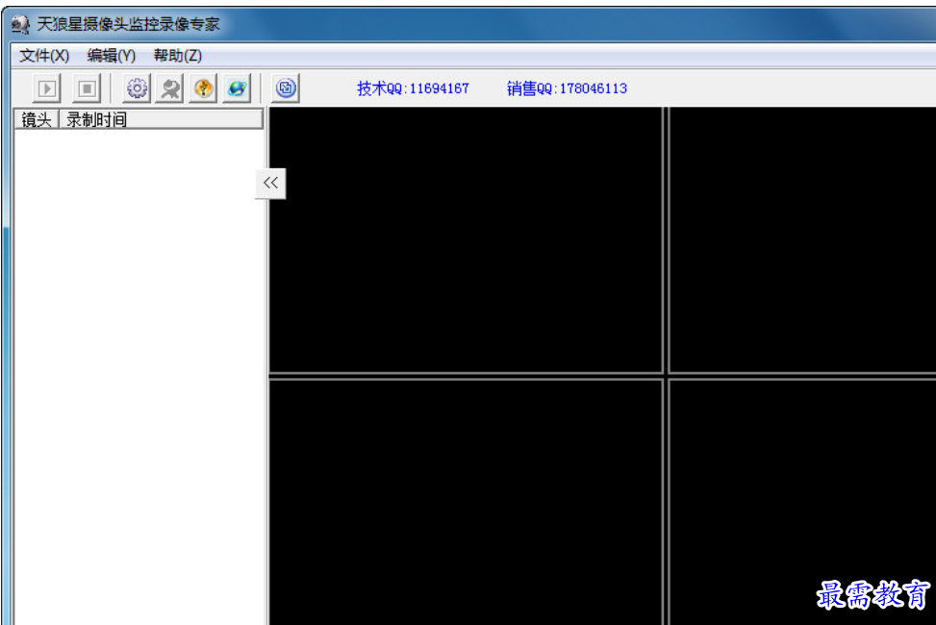Collapse the side panel with the << button
The height and width of the screenshot is (625, 936).
(270, 184)
